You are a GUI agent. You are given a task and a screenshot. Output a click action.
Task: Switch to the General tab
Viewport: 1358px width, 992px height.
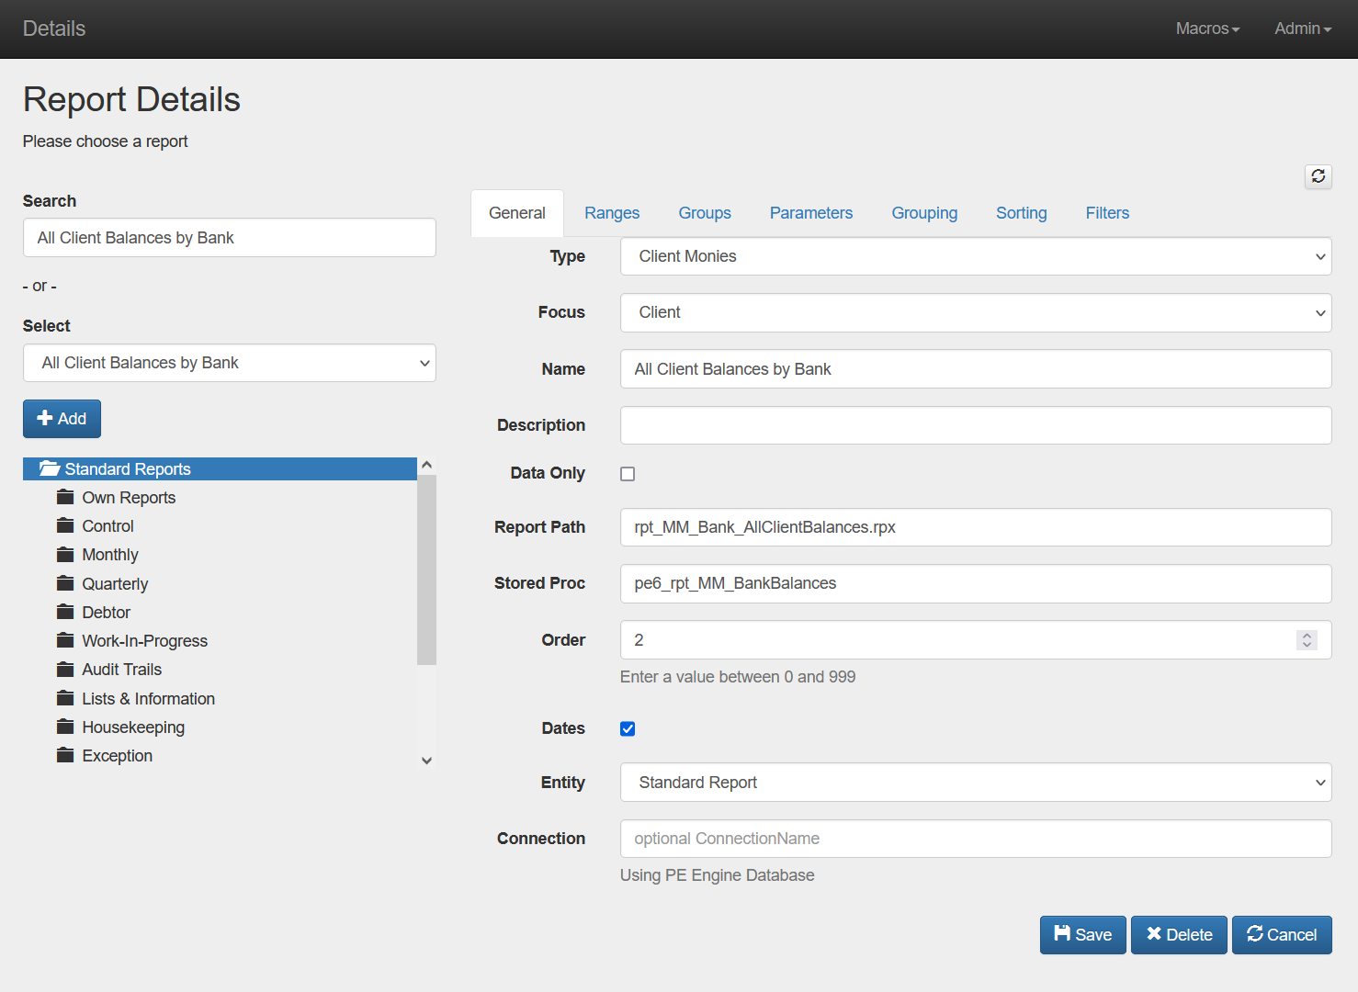click(x=517, y=213)
